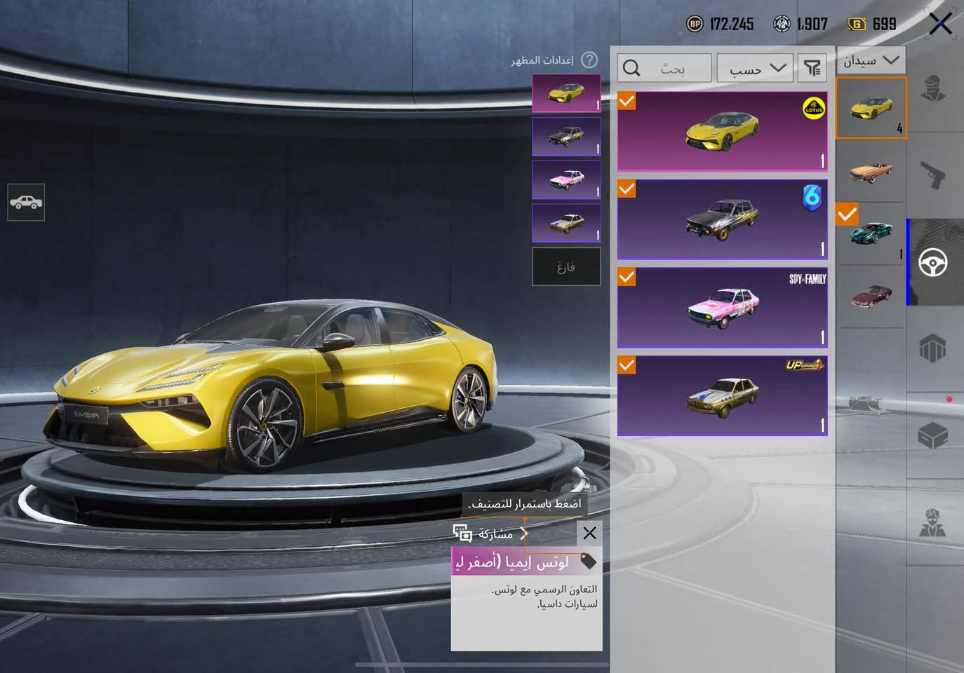Open the vehicle preview mode car icon
Screen dimensions: 964x673
[26, 203]
